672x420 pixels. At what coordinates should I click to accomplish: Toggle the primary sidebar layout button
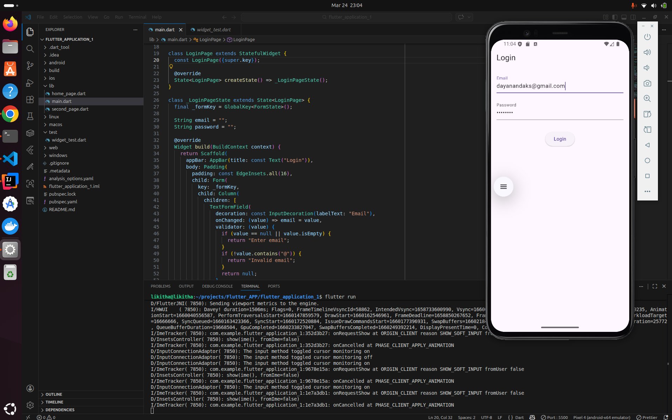614,17
